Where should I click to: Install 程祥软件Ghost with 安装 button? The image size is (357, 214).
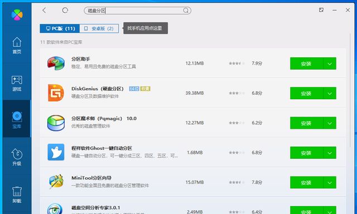click(x=306, y=153)
